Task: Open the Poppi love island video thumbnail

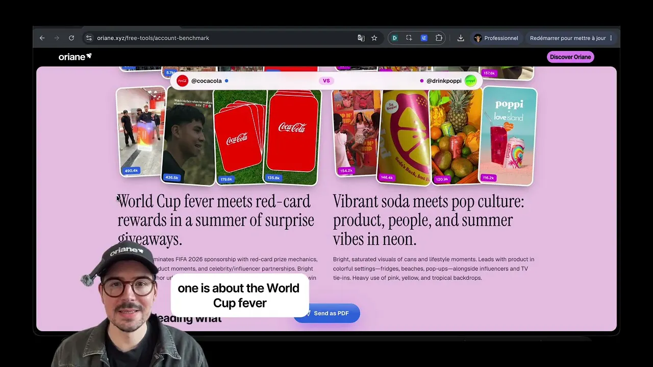Action: click(508, 135)
